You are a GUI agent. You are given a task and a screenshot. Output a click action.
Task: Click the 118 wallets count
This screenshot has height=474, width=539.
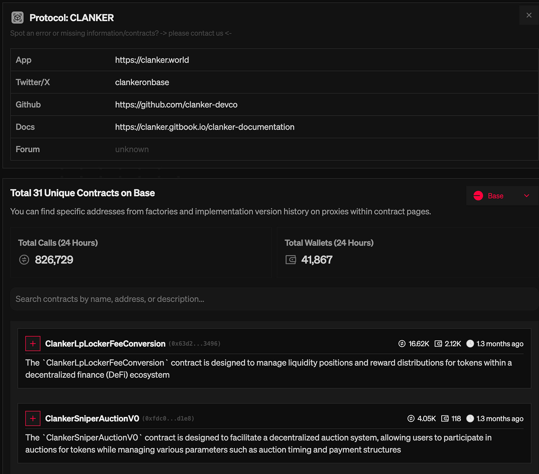point(456,418)
